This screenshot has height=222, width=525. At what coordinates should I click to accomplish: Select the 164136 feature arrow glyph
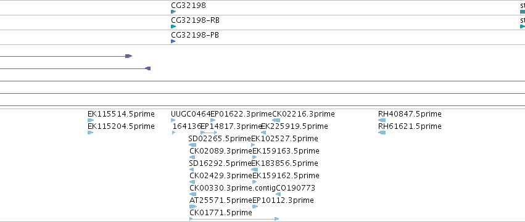click(x=174, y=133)
